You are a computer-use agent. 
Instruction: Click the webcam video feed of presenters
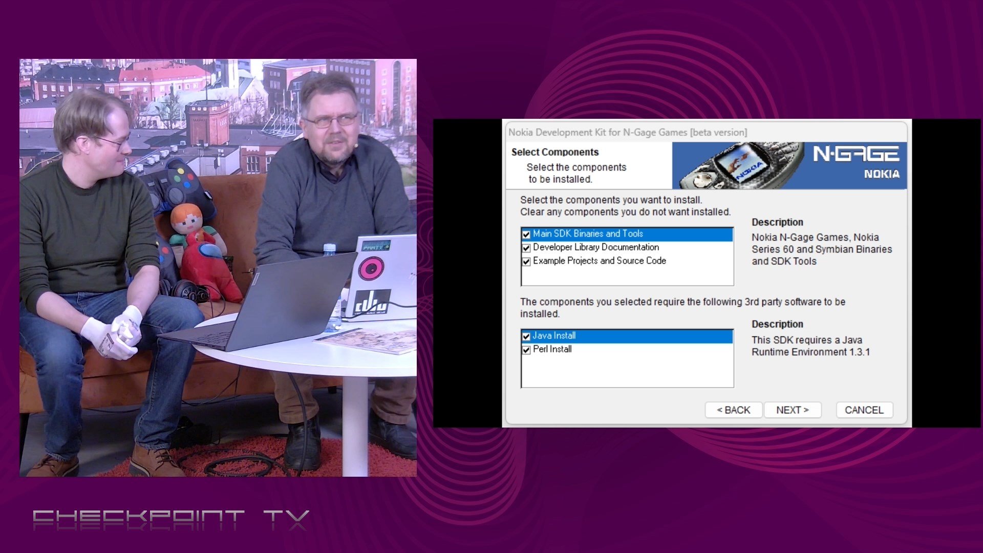coord(218,268)
